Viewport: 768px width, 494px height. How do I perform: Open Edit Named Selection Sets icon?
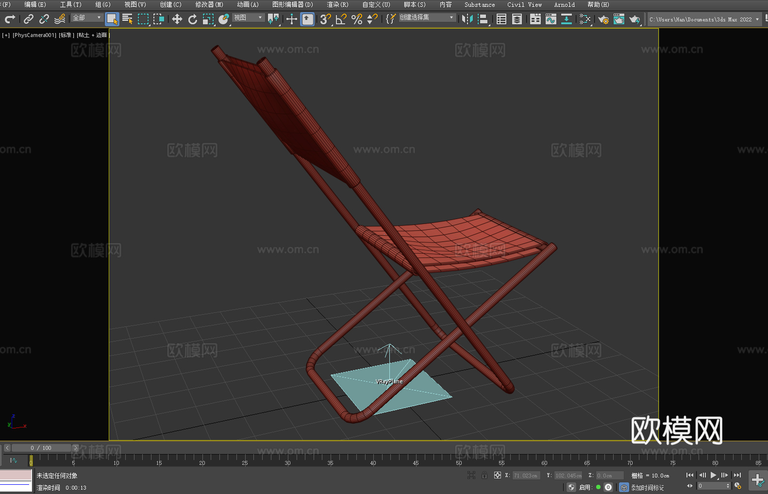[391, 19]
